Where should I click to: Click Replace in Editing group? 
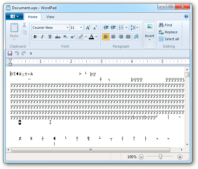pos(168,32)
